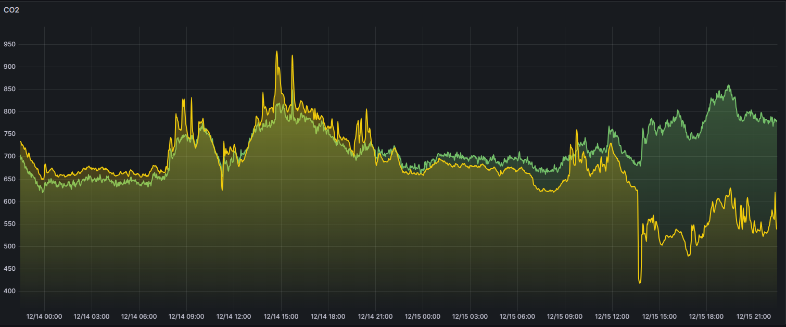Click the 400 y-axis label
This screenshot has height=327, width=786.
tap(10, 292)
